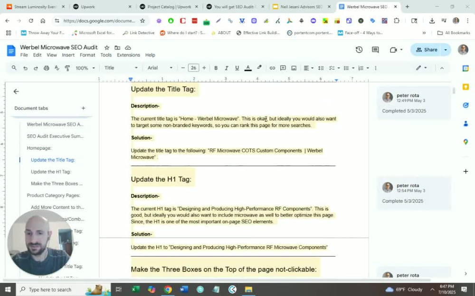Open the Edit menu
Viewport: 475px width, 296px height.
click(x=37, y=55)
